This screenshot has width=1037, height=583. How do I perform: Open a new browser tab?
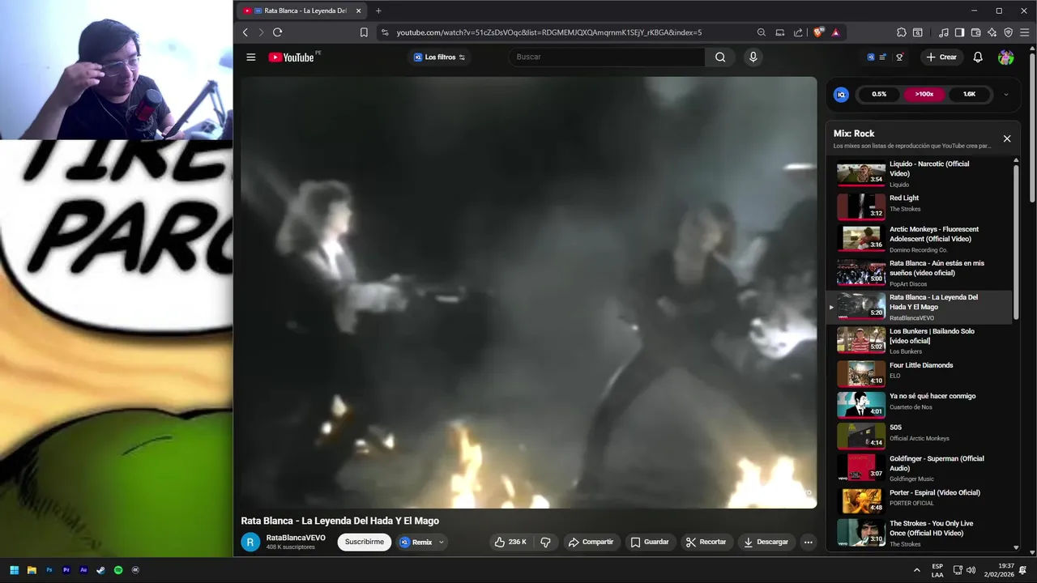click(x=378, y=11)
